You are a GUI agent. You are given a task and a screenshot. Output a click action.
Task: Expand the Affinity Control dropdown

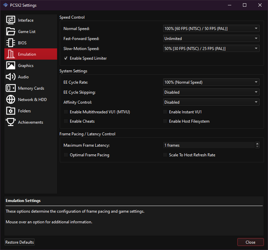[211, 102]
